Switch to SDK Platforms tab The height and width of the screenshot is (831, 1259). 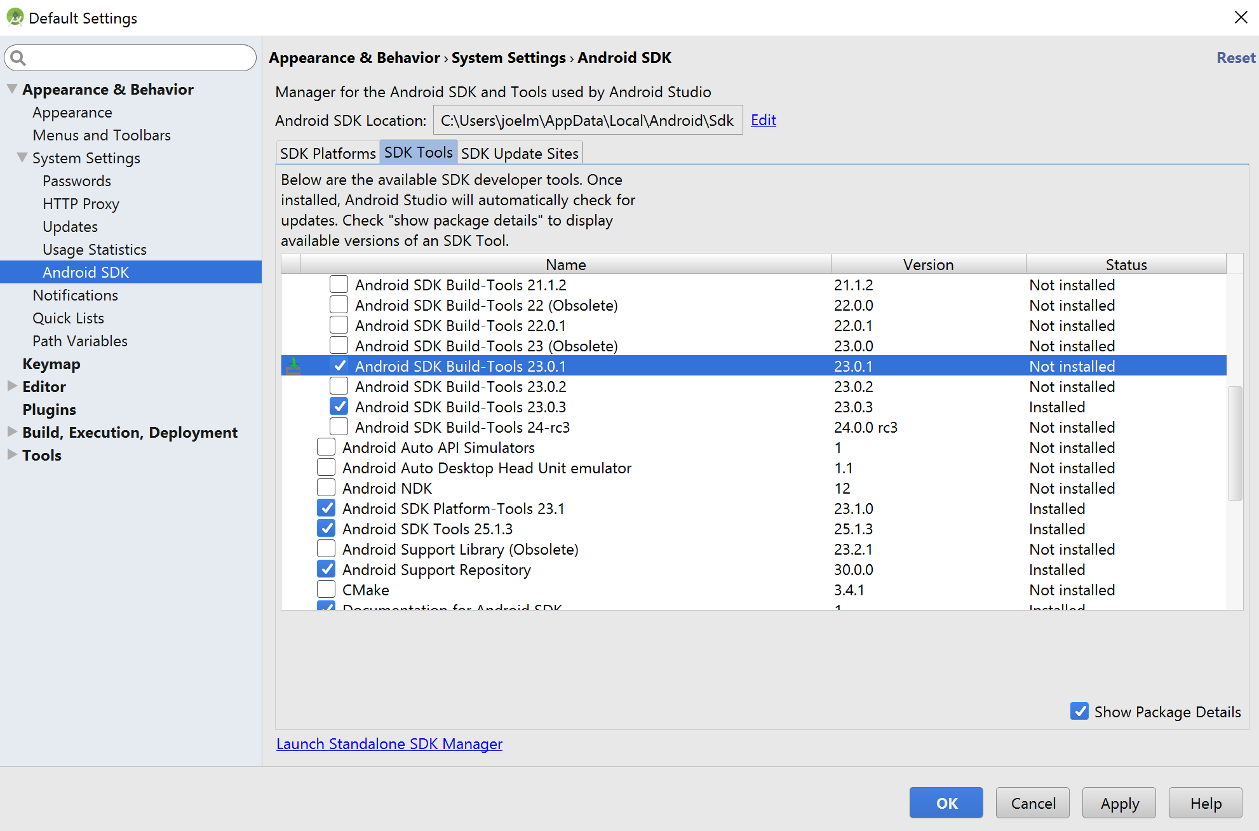point(327,153)
